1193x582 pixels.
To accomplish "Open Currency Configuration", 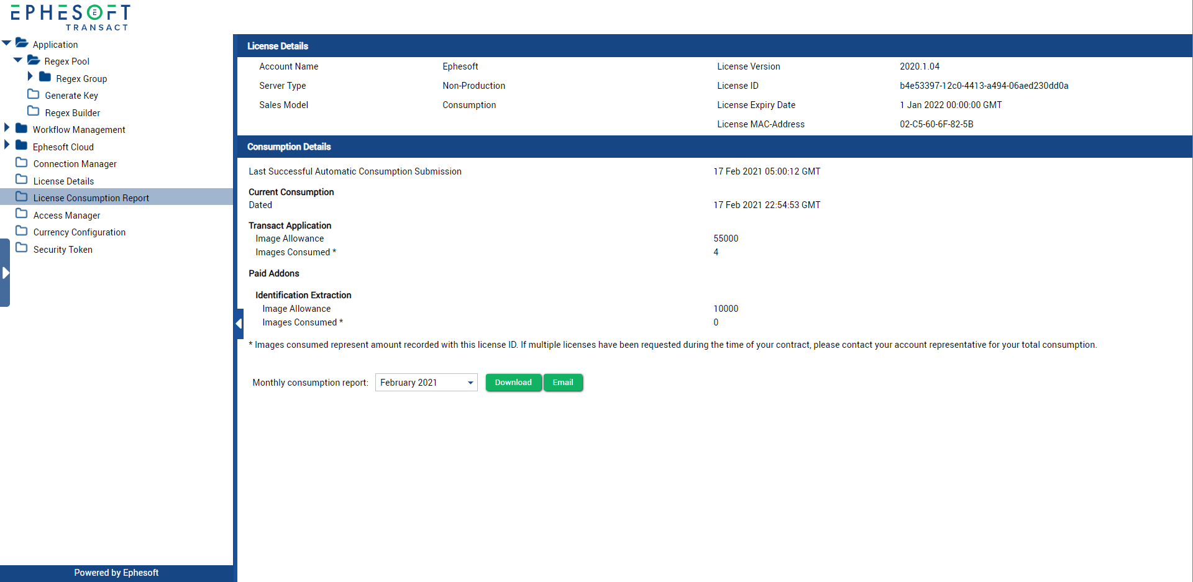I will pos(80,232).
